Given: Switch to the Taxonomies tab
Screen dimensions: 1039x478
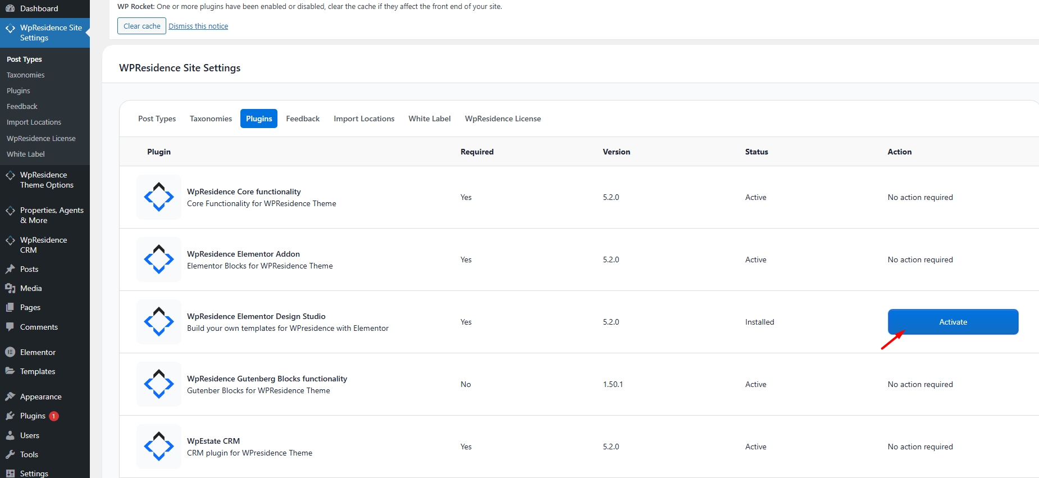Looking at the screenshot, I should coord(211,119).
